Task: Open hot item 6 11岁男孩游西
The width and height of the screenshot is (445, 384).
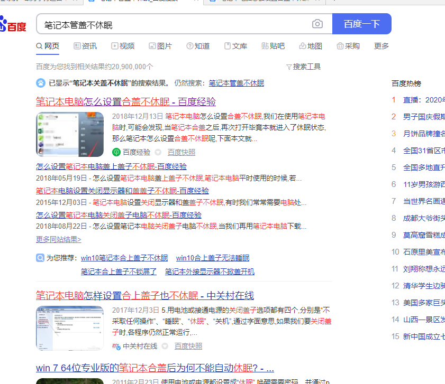Action: coord(424,184)
